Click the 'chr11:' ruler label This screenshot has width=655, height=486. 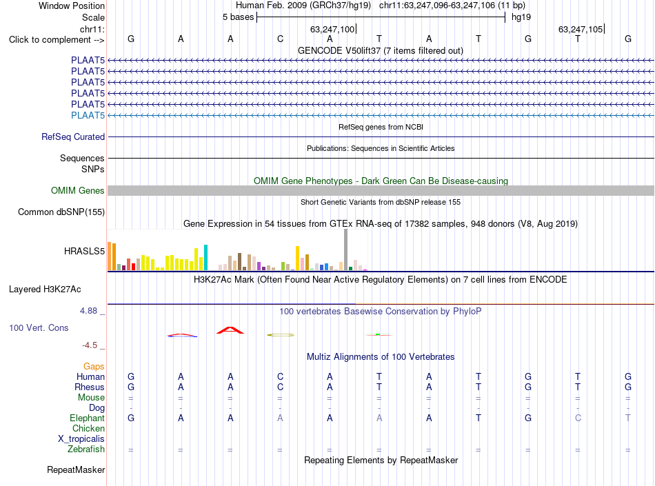click(92, 29)
